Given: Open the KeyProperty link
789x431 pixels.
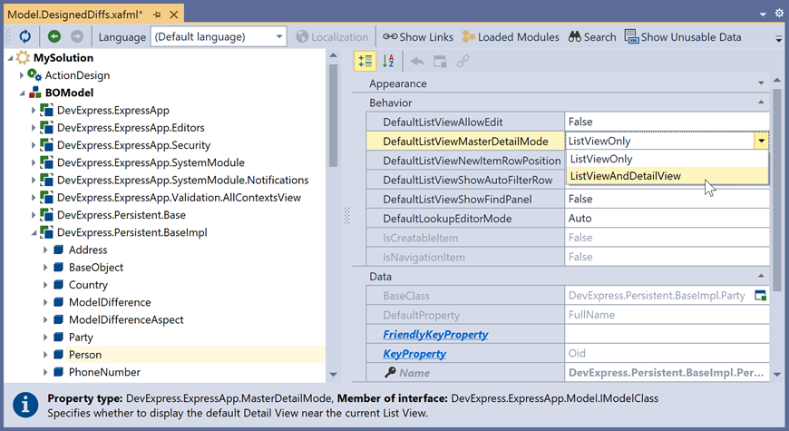Looking at the screenshot, I should [x=414, y=354].
